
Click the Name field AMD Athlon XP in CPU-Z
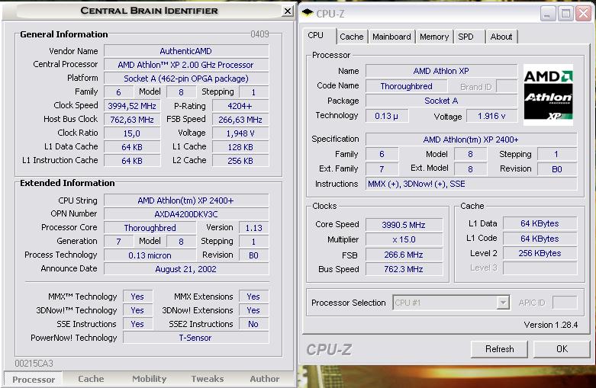(441, 71)
